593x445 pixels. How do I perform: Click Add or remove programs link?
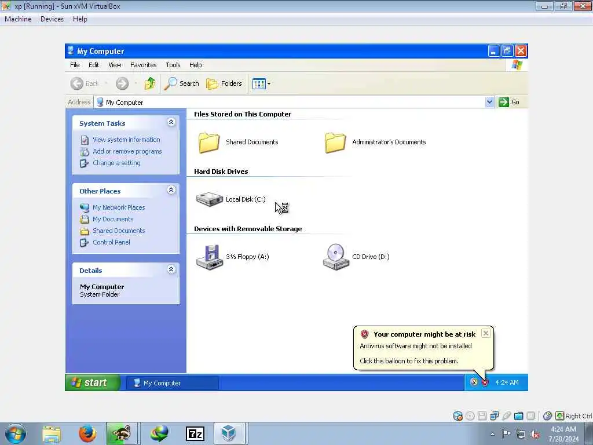[x=127, y=151]
